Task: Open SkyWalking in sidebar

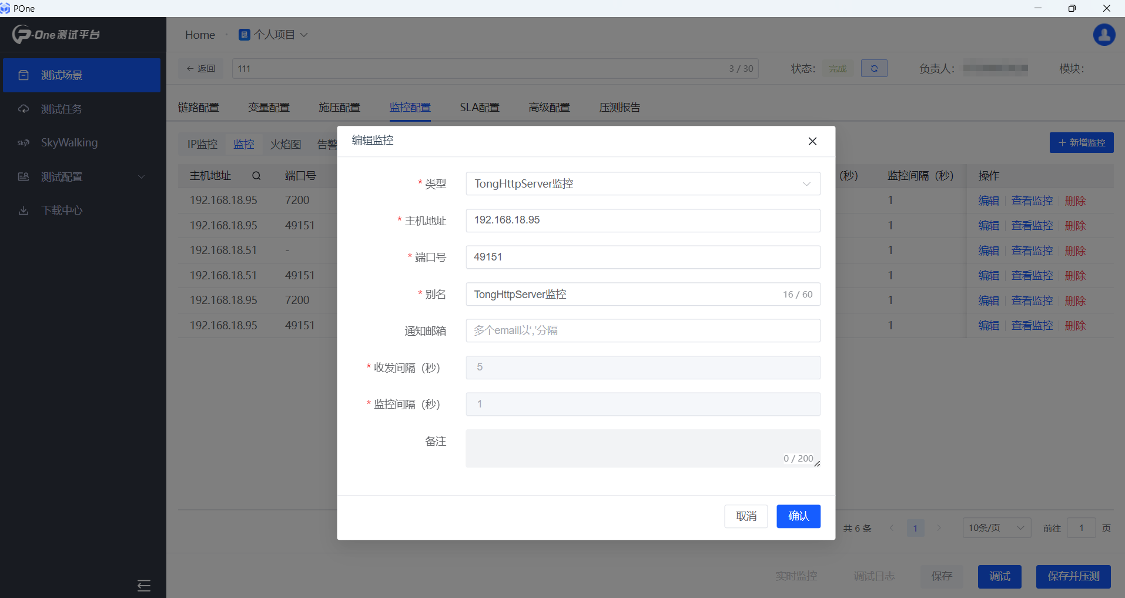Action: (82, 143)
